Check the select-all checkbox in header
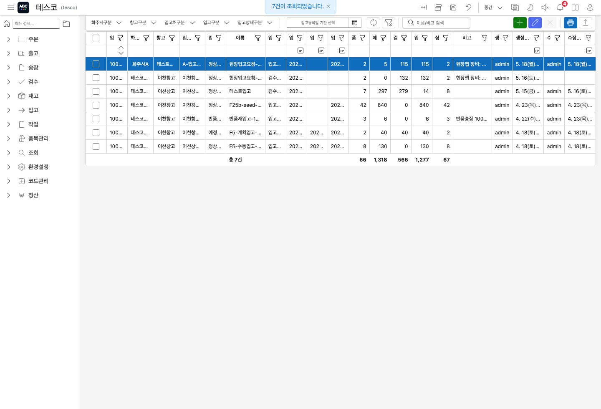The image size is (601, 409). tap(96, 38)
